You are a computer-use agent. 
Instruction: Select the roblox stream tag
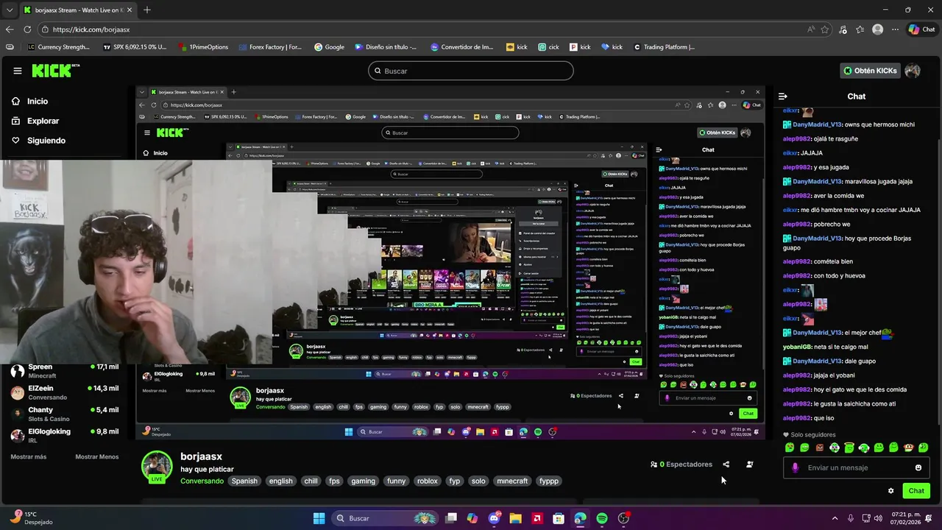tap(427, 481)
